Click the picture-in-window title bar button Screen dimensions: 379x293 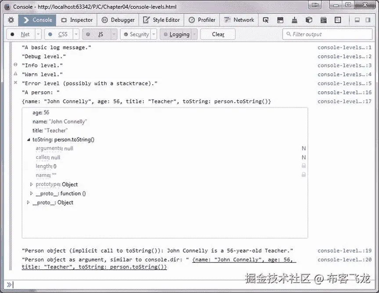tap(315, 5)
